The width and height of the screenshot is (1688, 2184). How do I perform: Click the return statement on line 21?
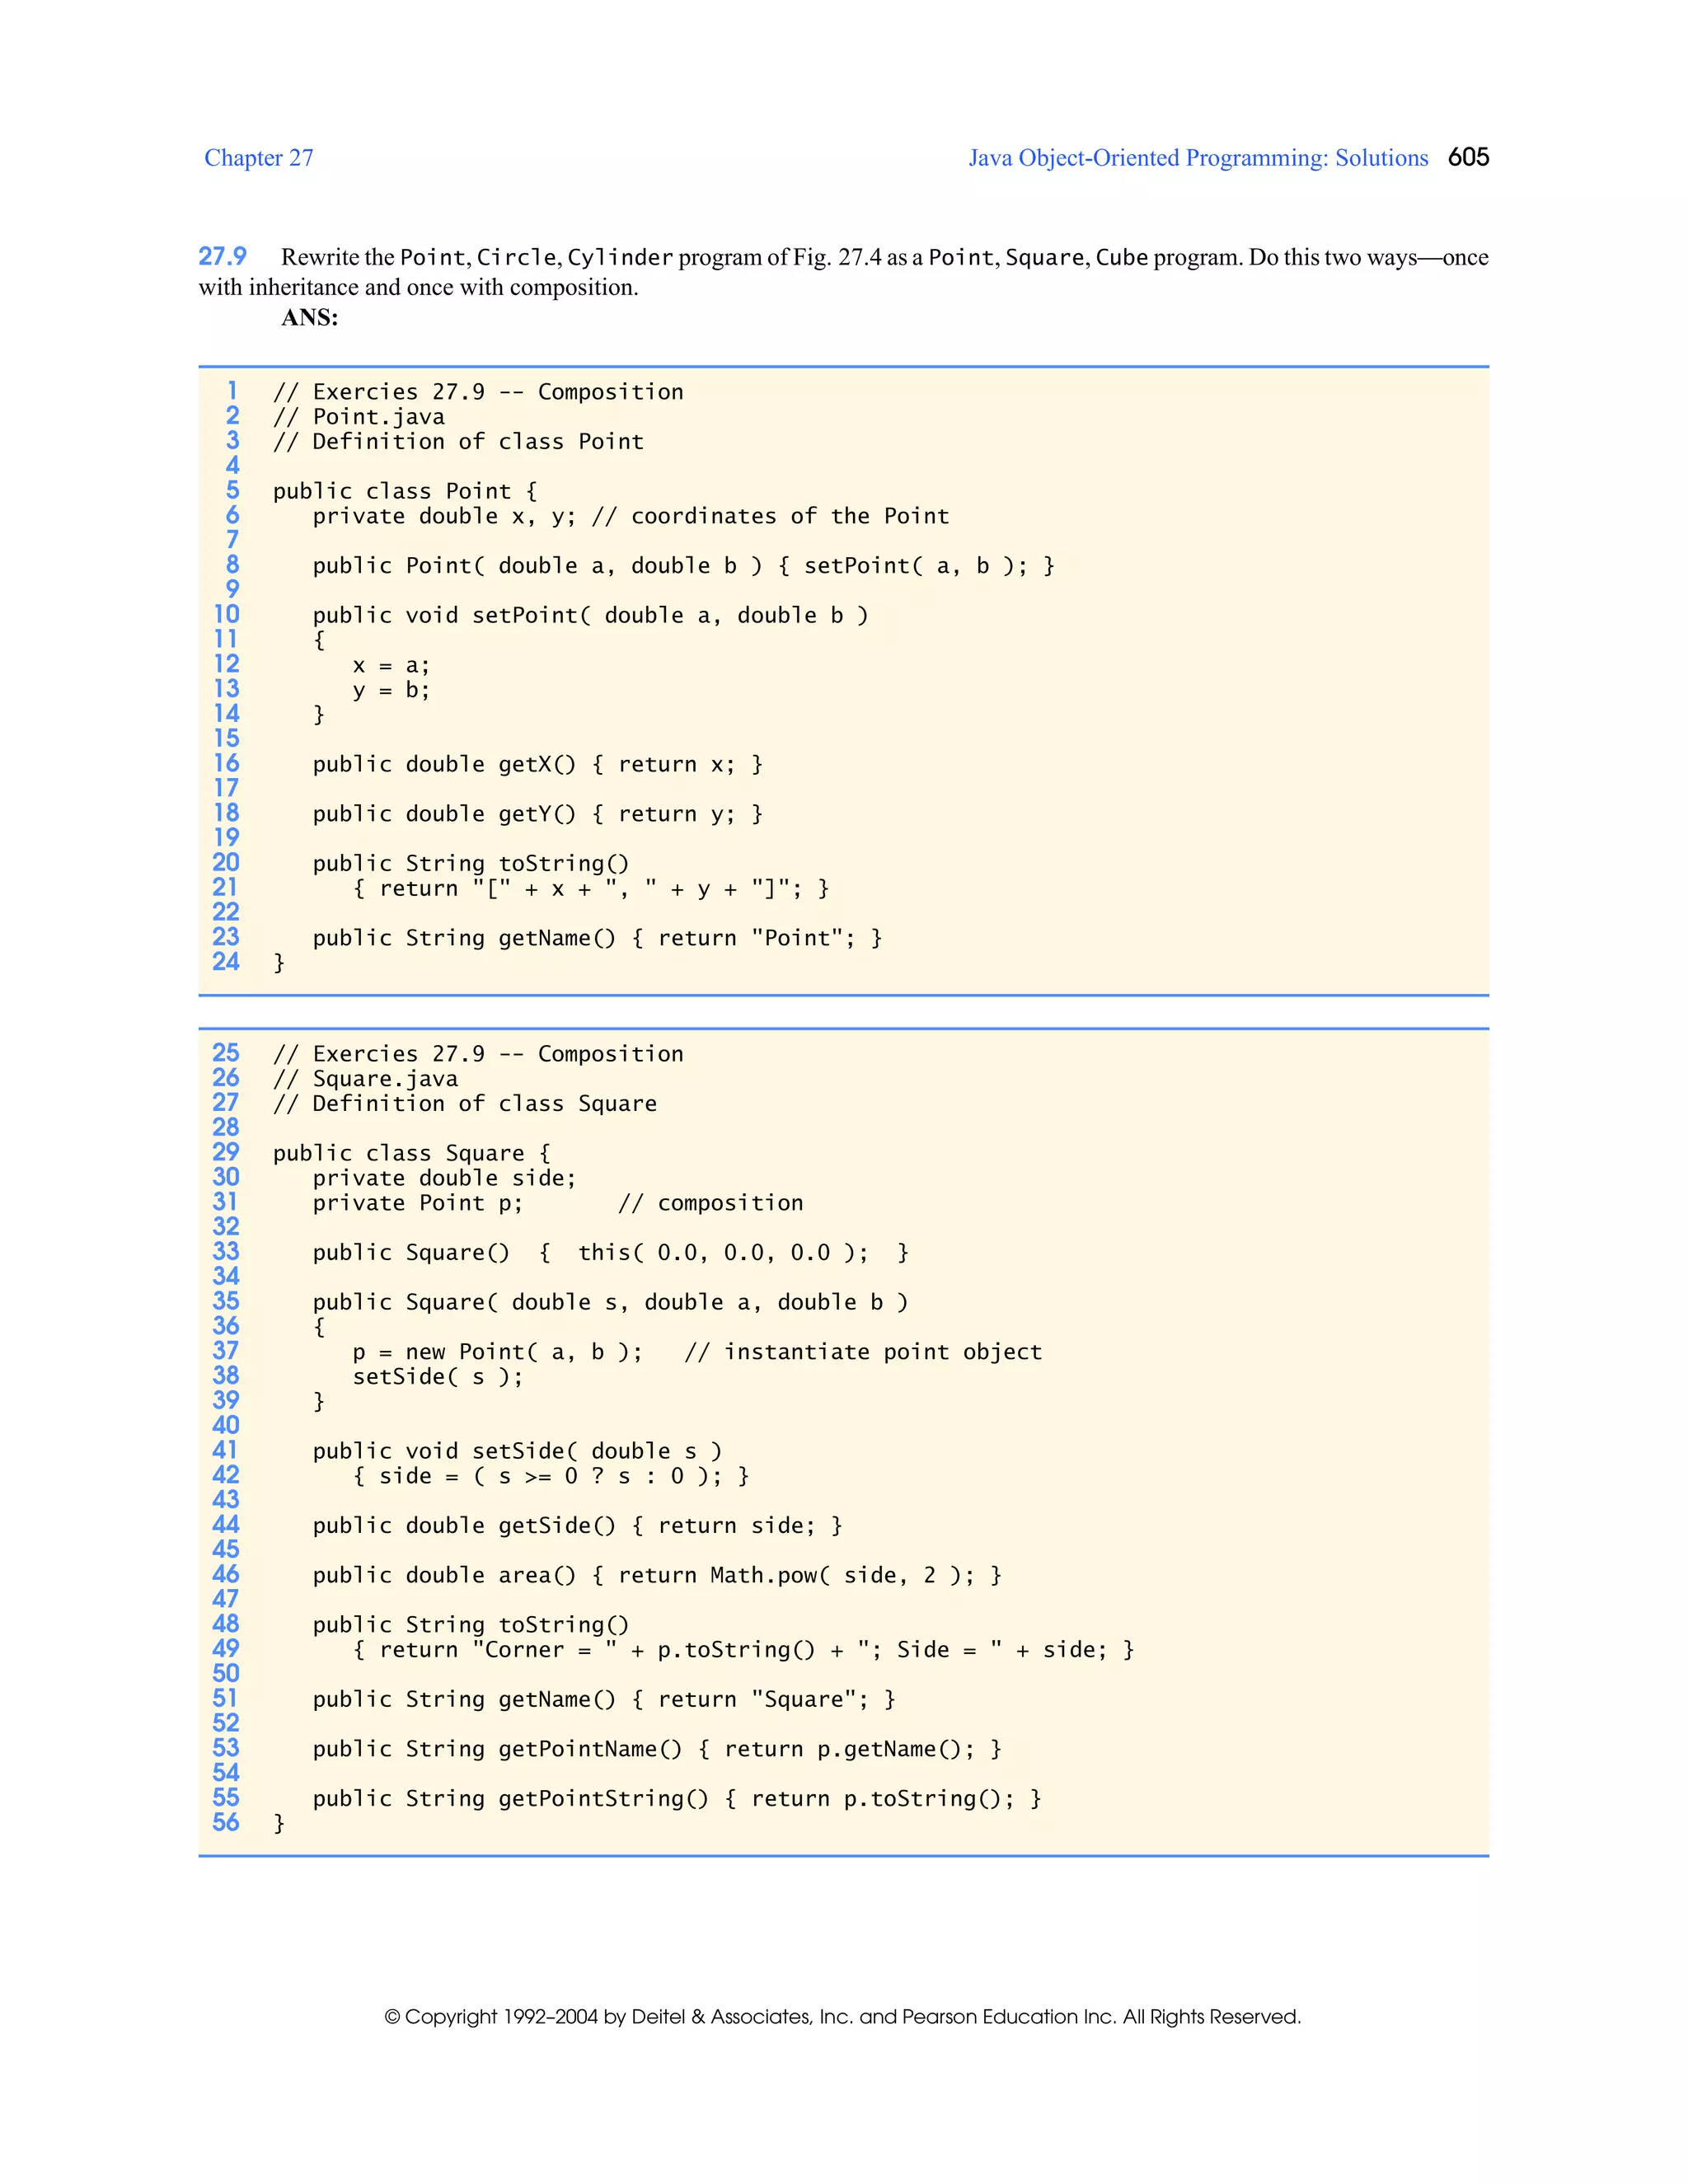(x=591, y=888)
